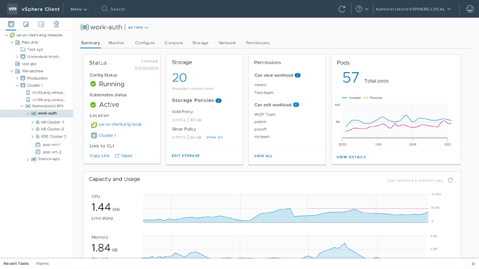
Task: Open the Recent Tasks panel at the bottom
Action: [x=16, y=263]
